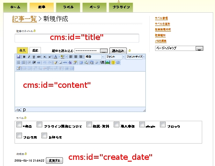Redo the last edit

pos(50,62)
